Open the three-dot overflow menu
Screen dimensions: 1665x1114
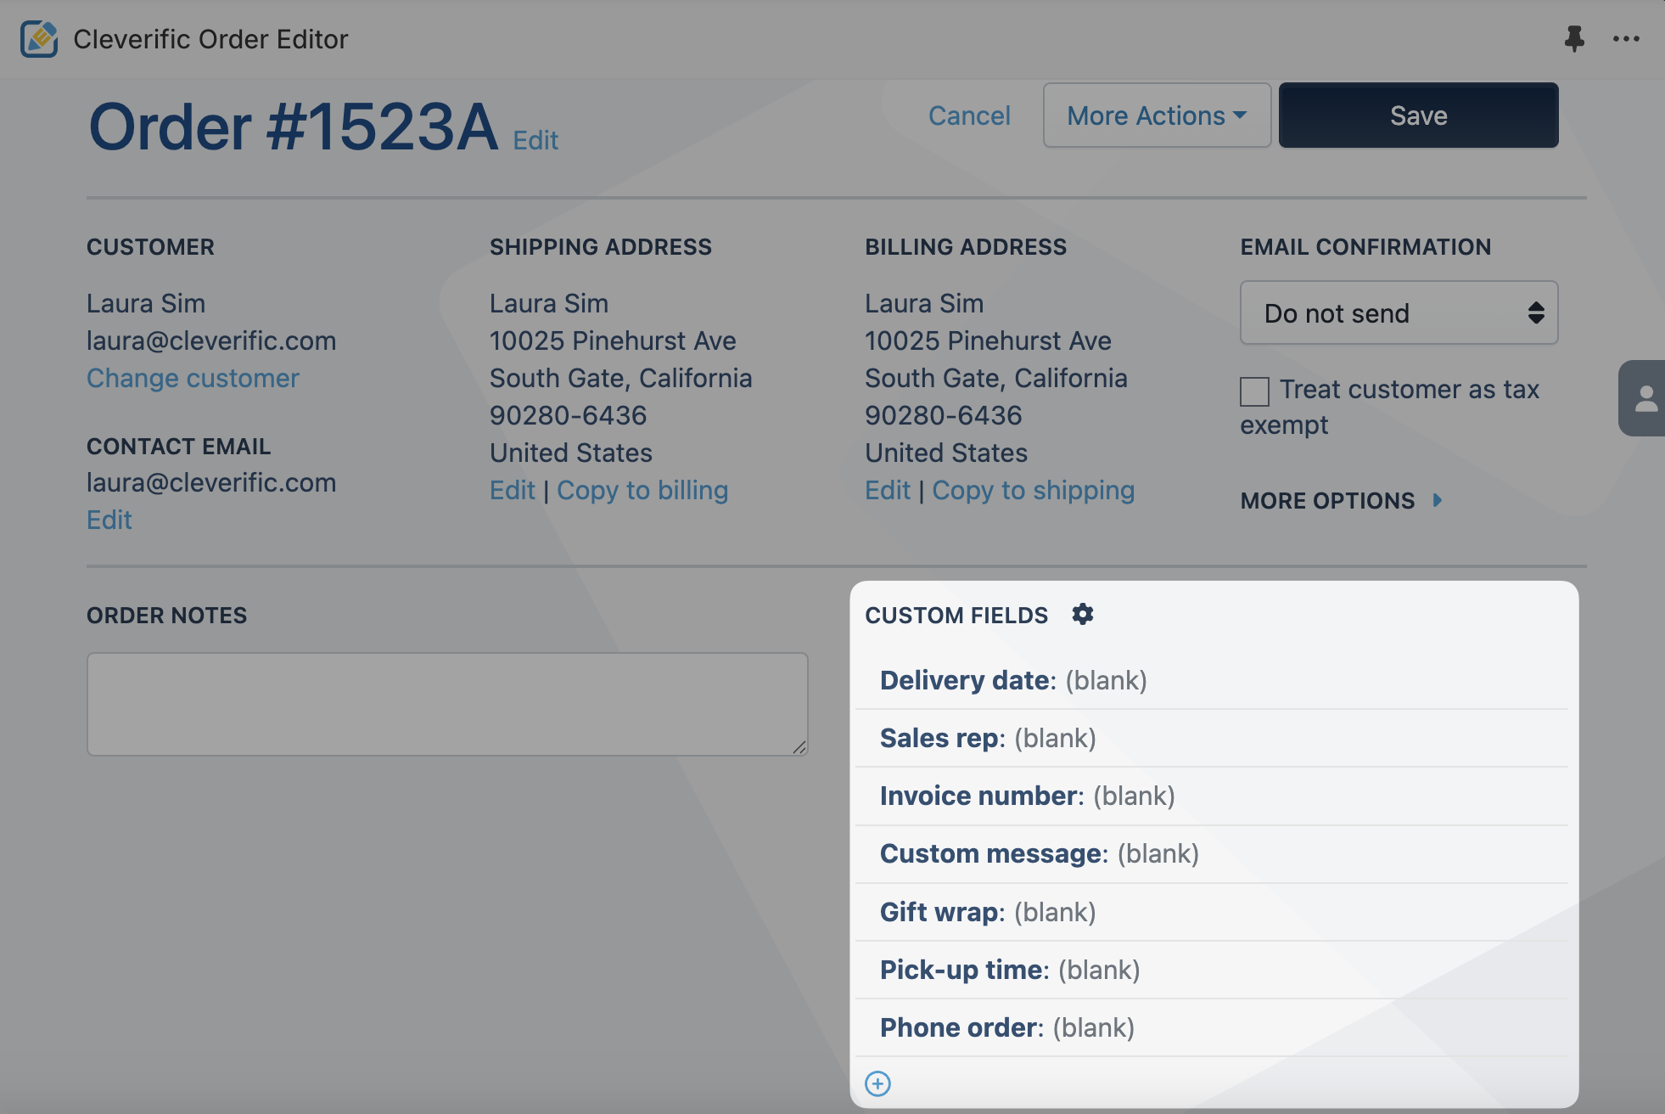click(x=1626, y=39)
